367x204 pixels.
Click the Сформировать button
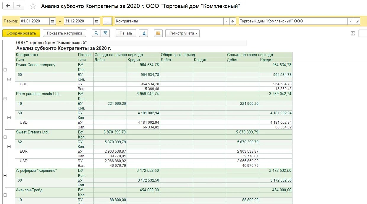click(x=21, y=33)
